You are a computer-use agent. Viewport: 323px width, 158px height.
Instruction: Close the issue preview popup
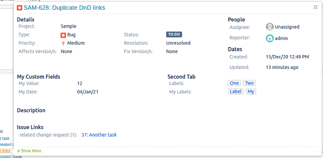pyautogui.click(x=315, y=7)
